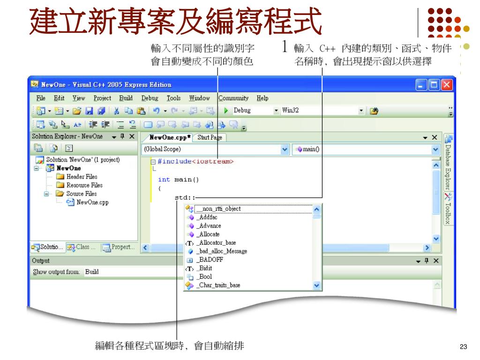Click the Display Word Completion A icon
The height and width of the screenshot is (360, 480).
pos(77,125)
